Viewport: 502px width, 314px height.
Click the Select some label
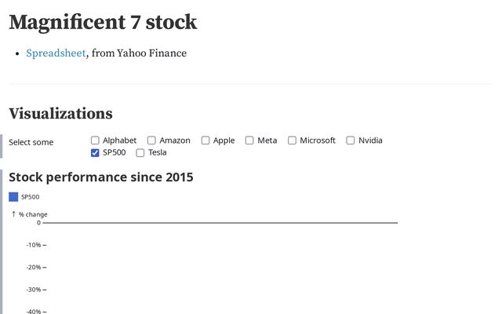pyautogui.click(x=31, y=142)
